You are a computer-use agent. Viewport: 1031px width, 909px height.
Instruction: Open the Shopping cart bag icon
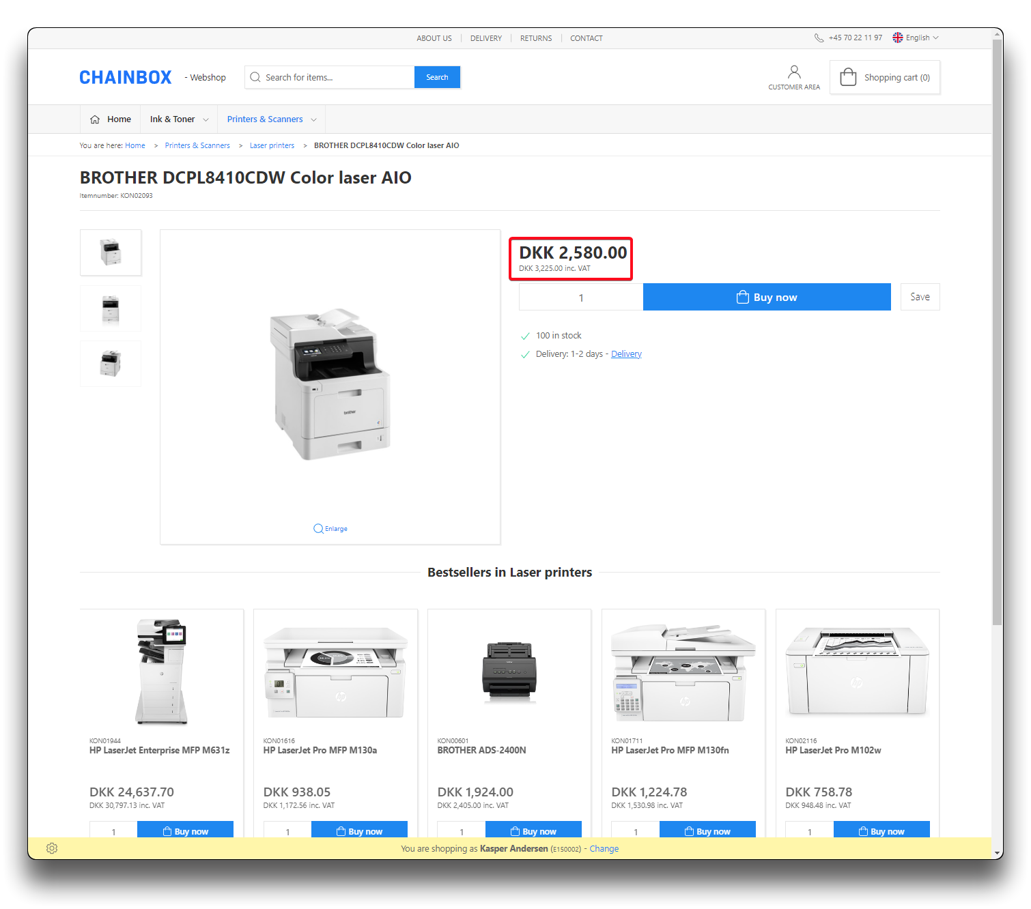(848, 77)
